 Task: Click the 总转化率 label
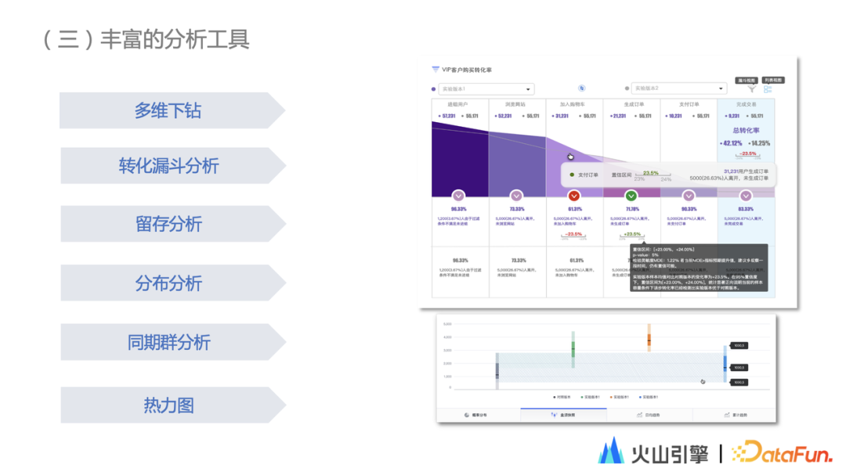[747, 131]
